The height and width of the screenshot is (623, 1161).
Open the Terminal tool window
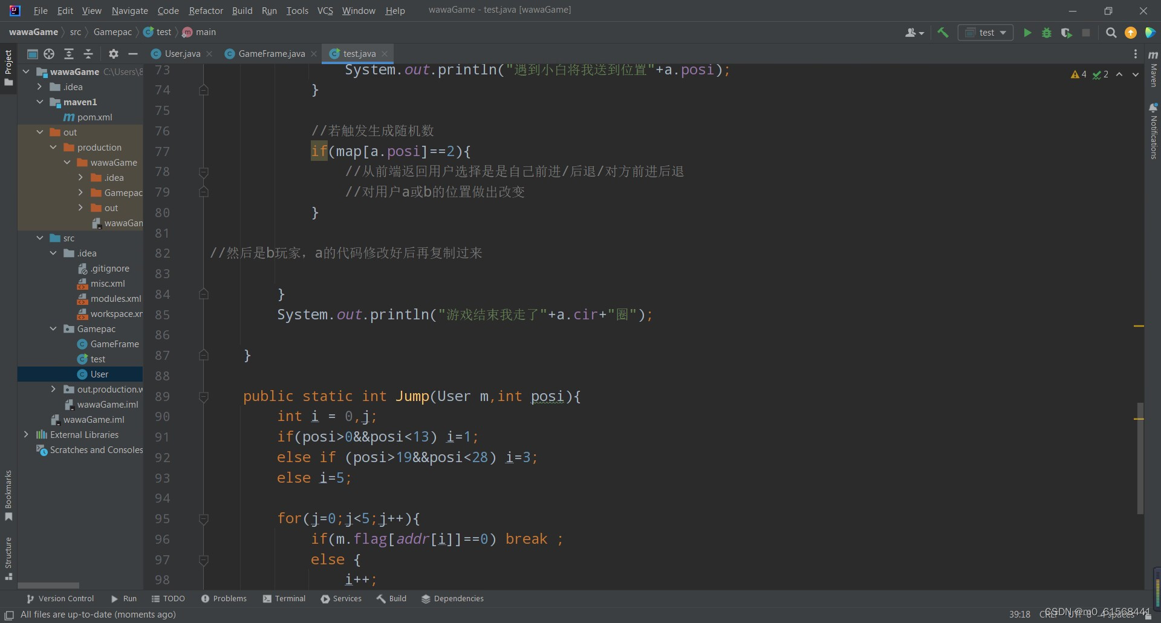[x=284, y=599]
